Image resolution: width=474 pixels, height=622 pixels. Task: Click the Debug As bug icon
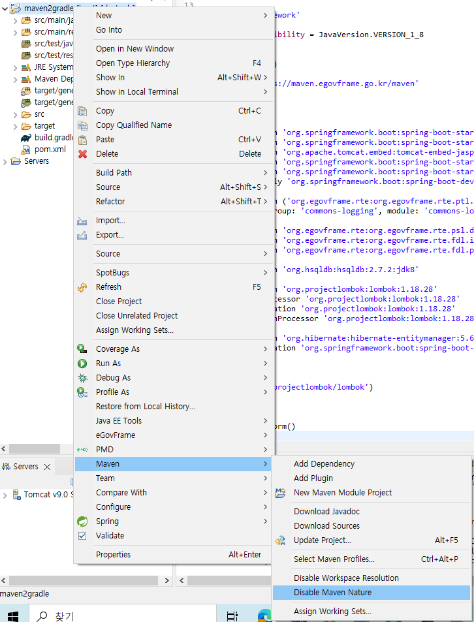click(83, 378)
